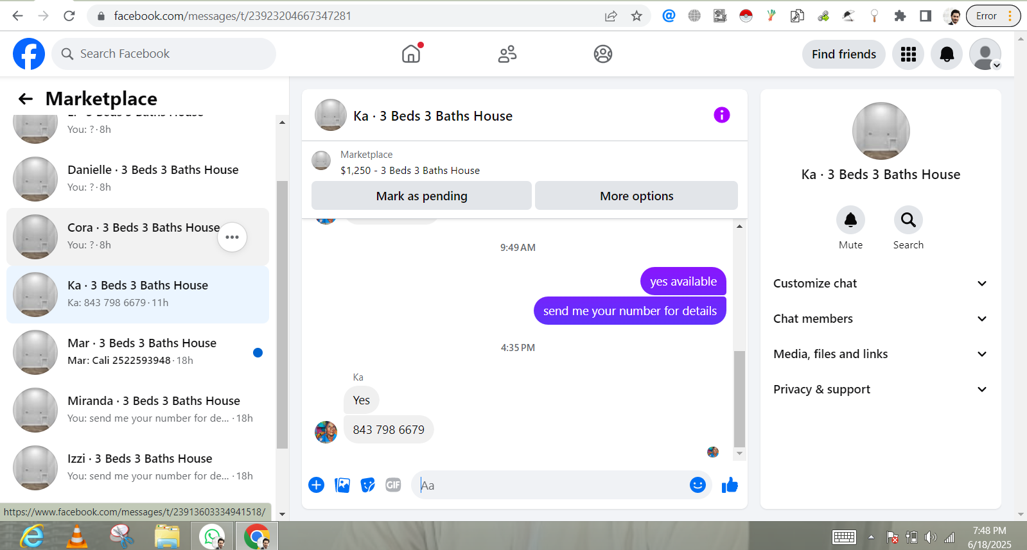This screenshot has height=550, width=1027.
Task: Open the account profile avatar menu
Action: pyautogui.click(x=985, y=54)
